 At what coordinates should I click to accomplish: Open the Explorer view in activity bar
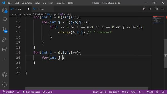click(x=5, y=10)
